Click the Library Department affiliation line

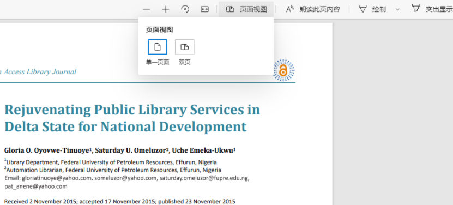click(x=110, y=162)
